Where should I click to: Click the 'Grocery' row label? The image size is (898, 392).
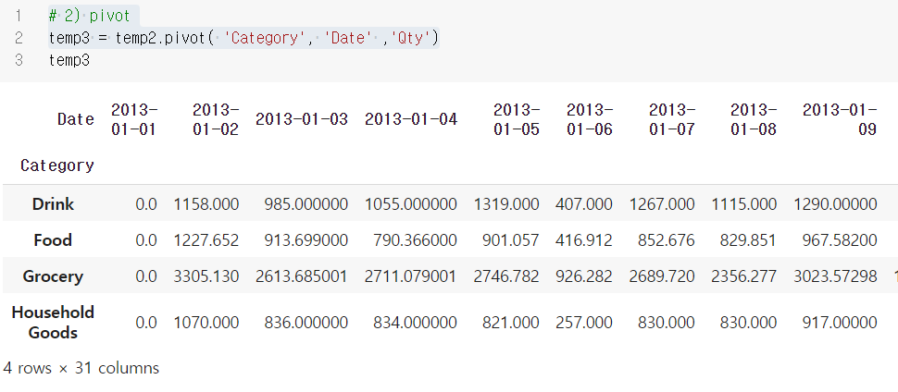(53, 276)
